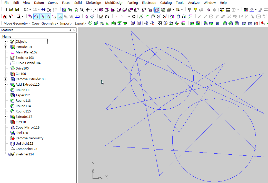
Task: Click the Copy toolbar button
Action: click(x=36, y=24)
